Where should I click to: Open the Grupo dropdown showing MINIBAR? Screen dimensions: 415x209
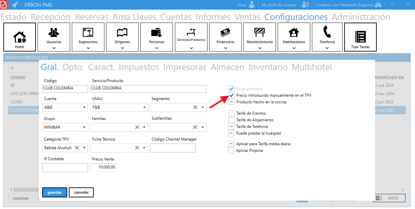point(84,128)
